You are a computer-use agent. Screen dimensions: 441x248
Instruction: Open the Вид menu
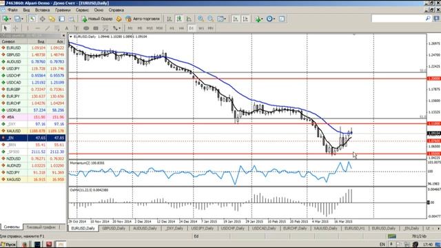click(26, 10)
